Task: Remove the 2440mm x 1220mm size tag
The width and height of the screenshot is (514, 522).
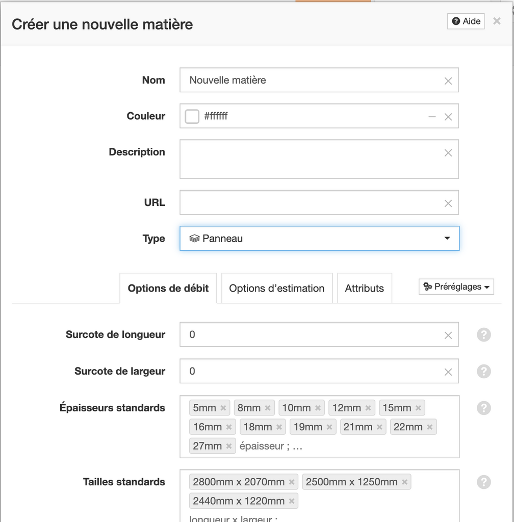Action: pos(292,501)
